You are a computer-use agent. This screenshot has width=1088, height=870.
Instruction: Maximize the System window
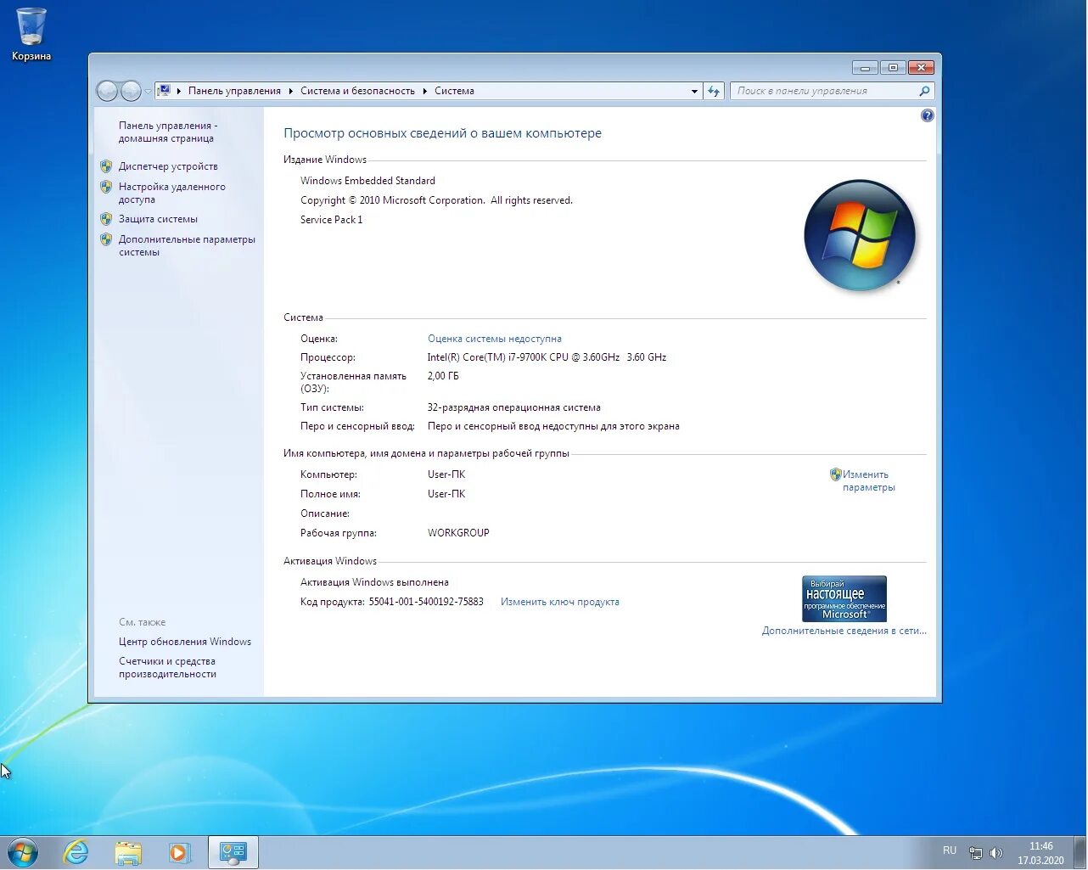click(x=893, y=67)
